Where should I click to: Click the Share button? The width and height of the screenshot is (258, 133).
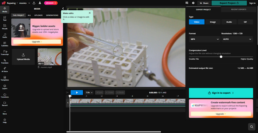(204, 3)
